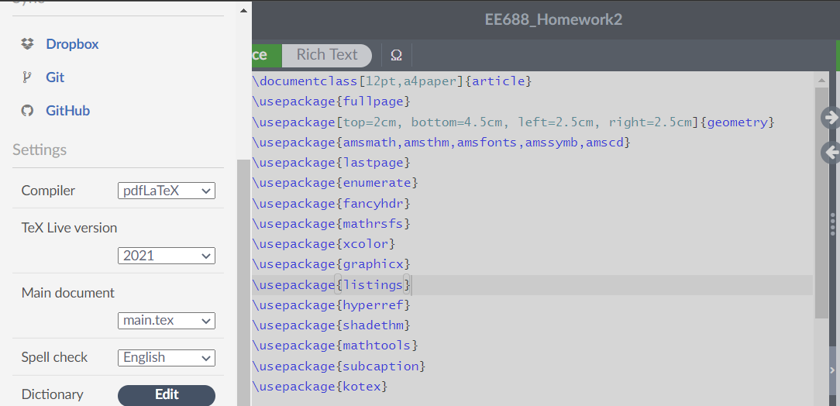Click the Compiler setting label
The height and width of the screenshot is (406, 840).
(x=48, y=191)
